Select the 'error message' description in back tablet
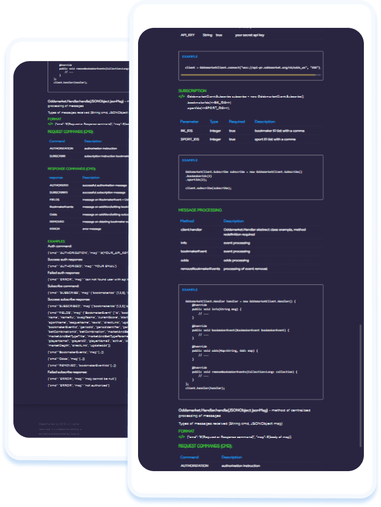This screenshot has height=507, width=381. (92, 229)
